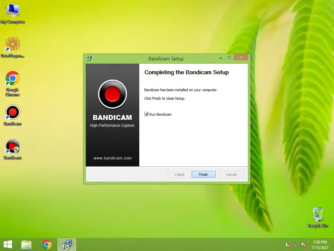Click the Finish button
Viewport: 334px width, 251px height.
point(204,175)
